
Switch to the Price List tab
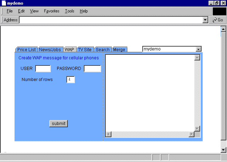coord(26,50)
